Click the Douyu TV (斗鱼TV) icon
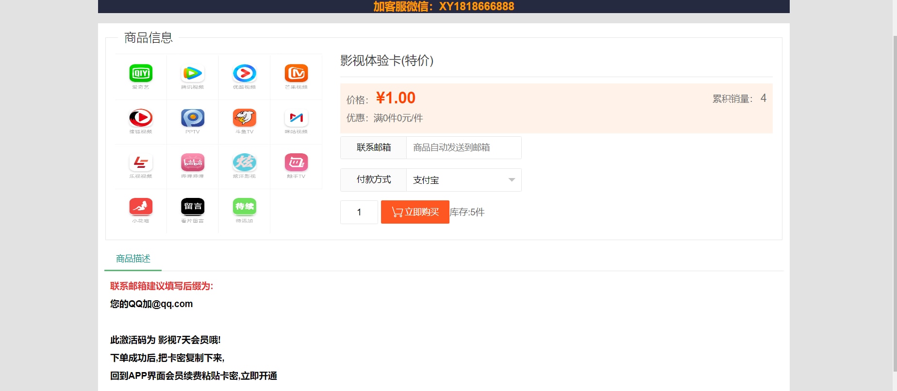 pos(245,118)
